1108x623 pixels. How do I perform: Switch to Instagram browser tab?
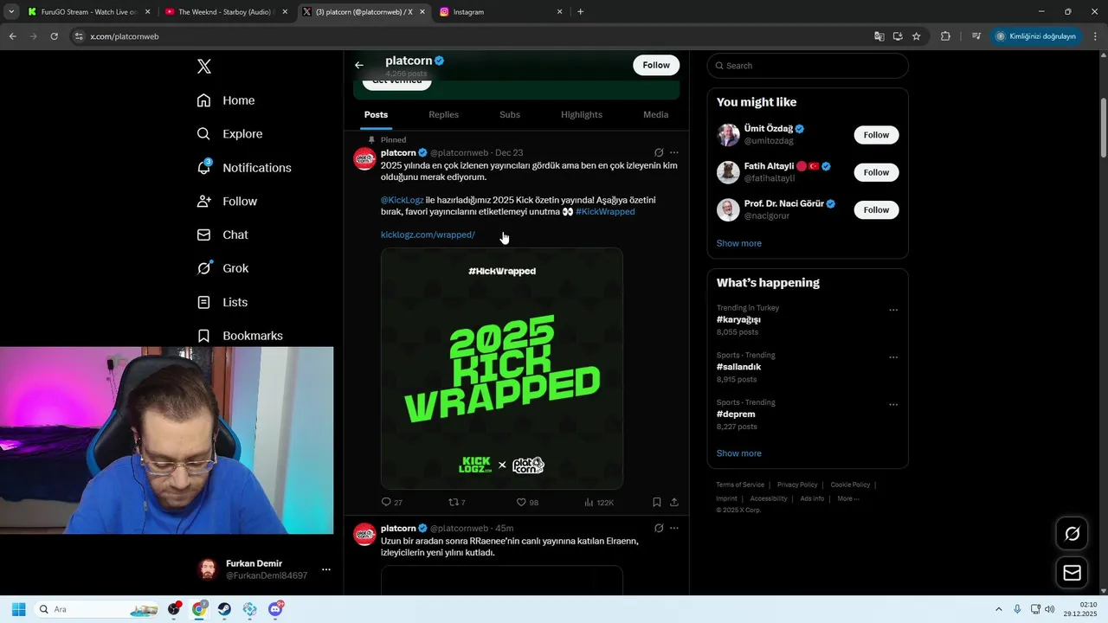(500, 12)
